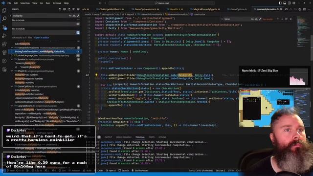The height and width of the screenshot is (176, 313).
Task: Toggle bottom panel layout icon
Action: point(285,3)
